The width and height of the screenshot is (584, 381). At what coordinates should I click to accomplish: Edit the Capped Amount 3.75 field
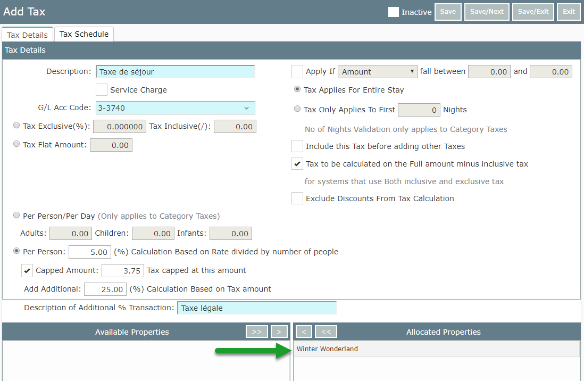coord(123,271)
